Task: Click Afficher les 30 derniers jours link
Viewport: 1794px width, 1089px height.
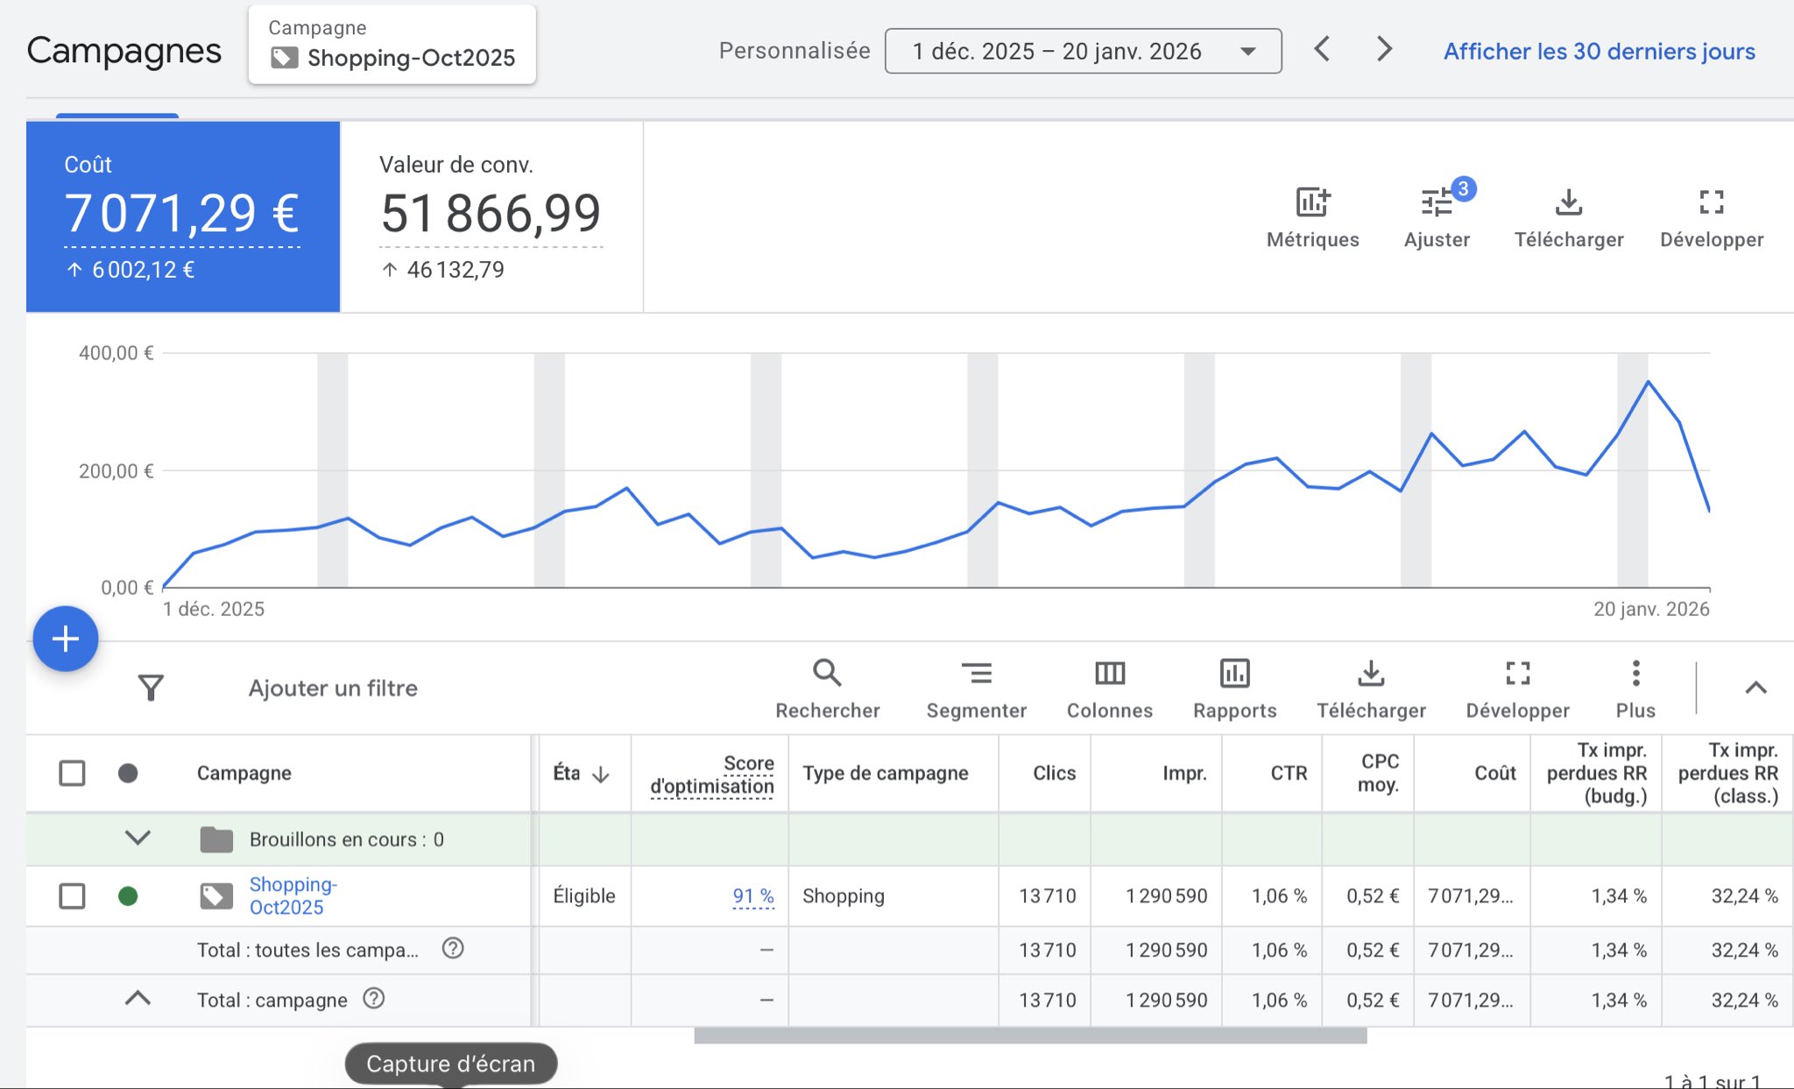Action: pos(1600,51)
